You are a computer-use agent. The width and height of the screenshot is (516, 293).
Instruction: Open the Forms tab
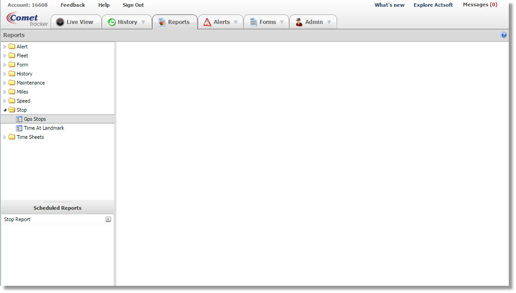266,22
